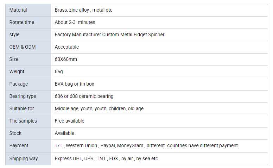The width and height of the screenshot is (273, 168).
Task: Select the 'About 2-3 minutes' value
Action: tap(75, 22)
